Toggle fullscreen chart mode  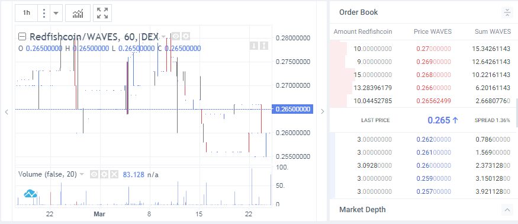tap(102, 13)
